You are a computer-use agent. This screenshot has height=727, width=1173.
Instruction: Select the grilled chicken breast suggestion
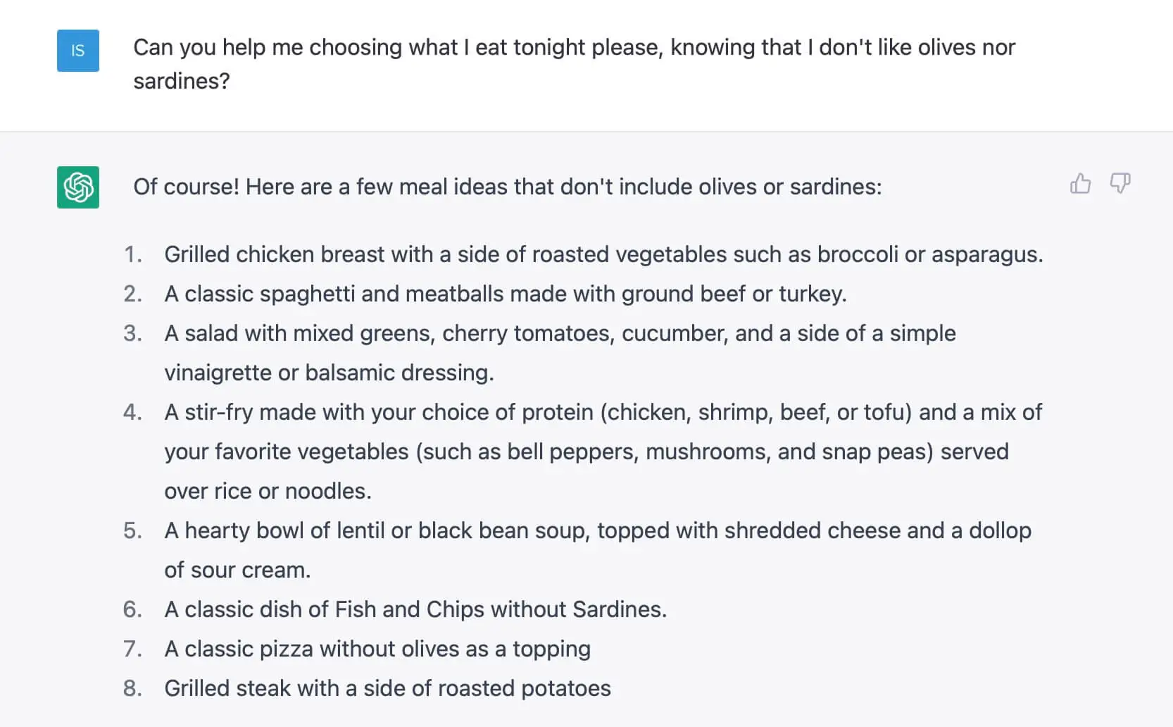pos(603,254)
